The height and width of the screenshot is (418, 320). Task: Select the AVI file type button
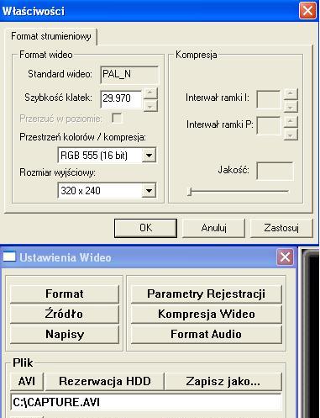point(27,382)
